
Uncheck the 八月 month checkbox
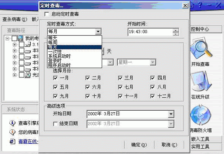pyautogui.click(x=152, y=87)
